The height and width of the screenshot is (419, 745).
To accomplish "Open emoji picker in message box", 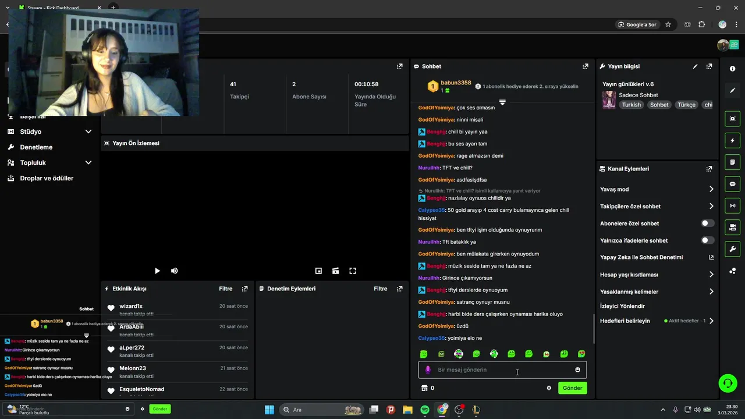I will click(577, 370).
